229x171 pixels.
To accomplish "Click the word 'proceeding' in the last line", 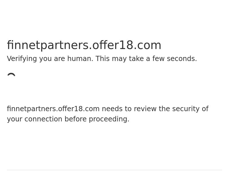I will point(109,119).
